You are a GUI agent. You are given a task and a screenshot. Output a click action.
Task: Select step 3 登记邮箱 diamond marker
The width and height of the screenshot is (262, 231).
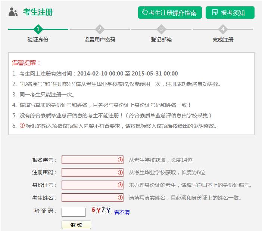click(x=161, y=29)
